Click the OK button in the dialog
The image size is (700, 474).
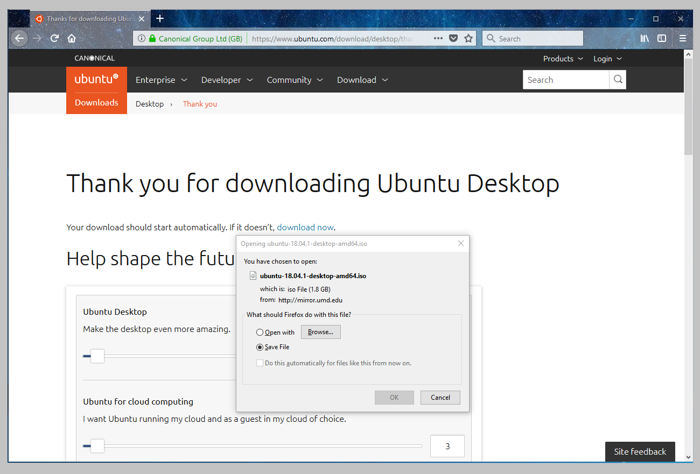394,398
